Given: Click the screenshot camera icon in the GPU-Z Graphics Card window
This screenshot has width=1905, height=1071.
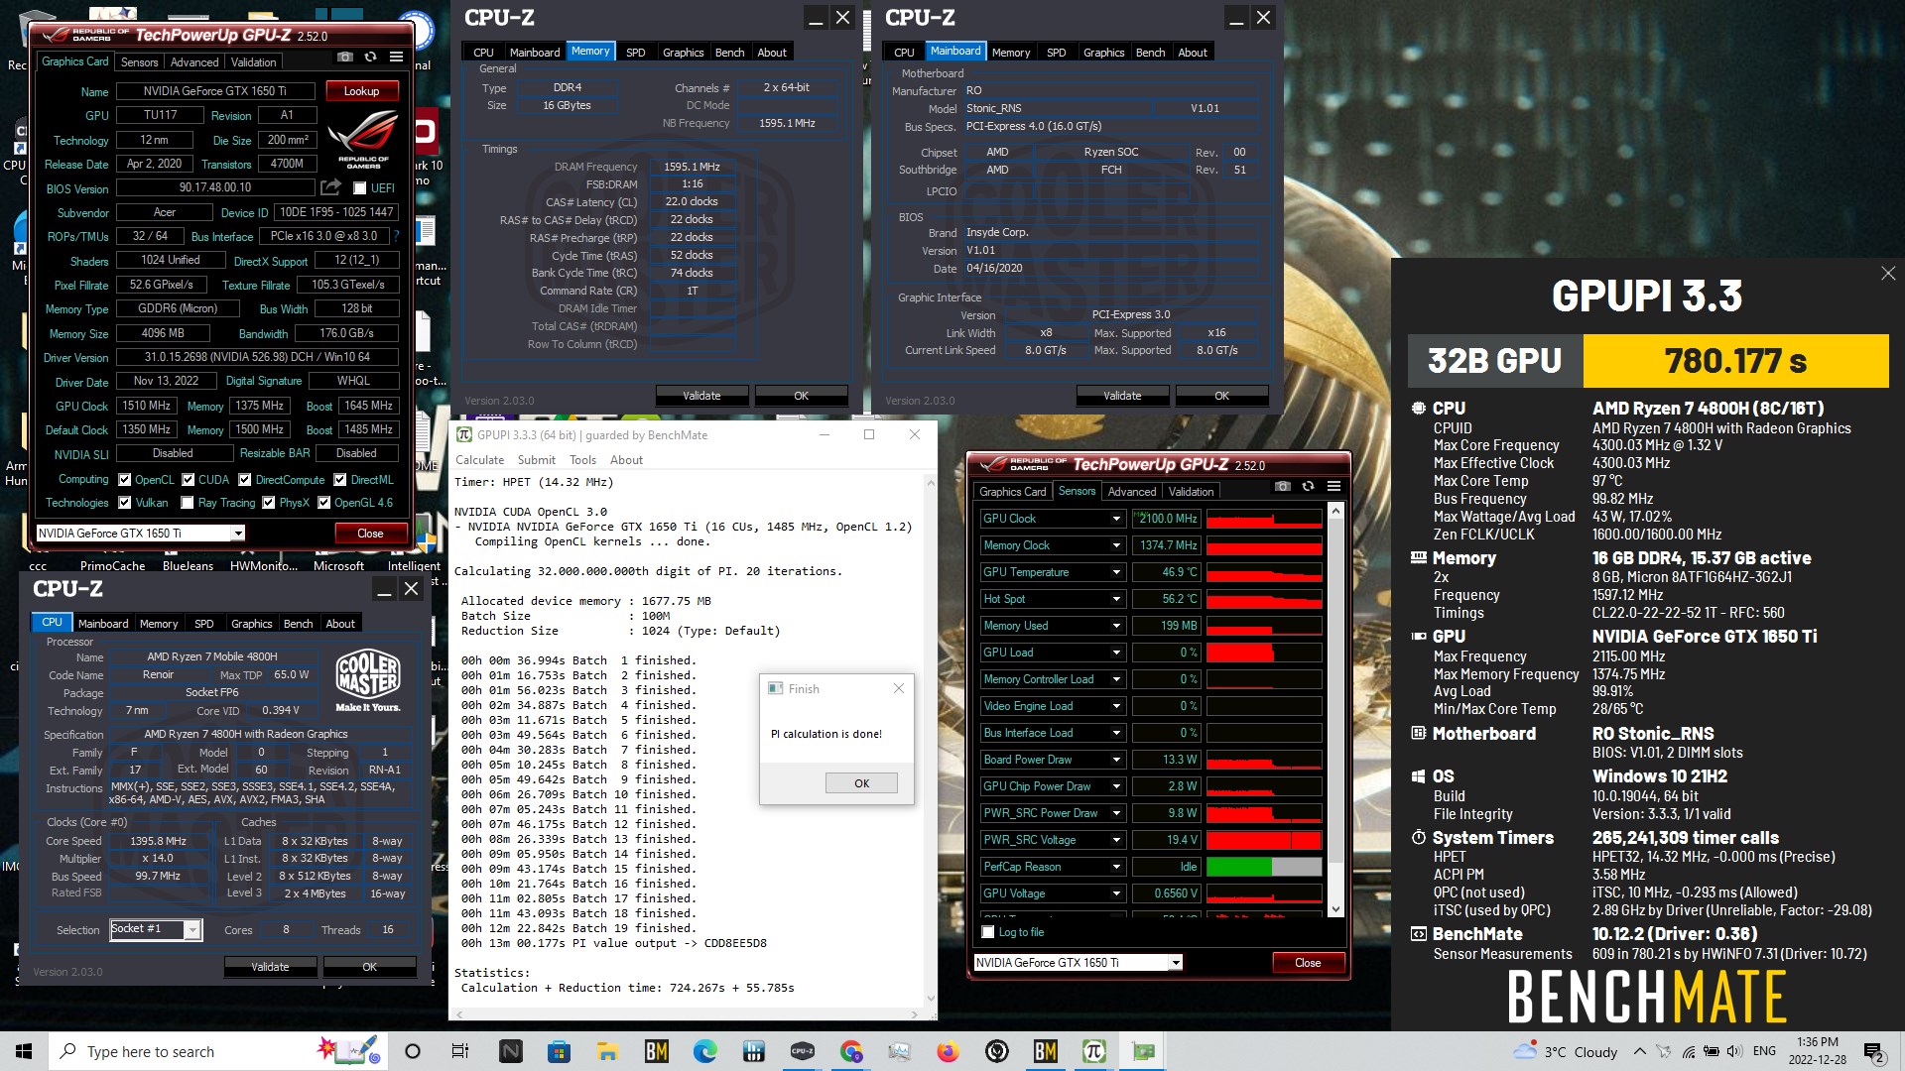Looking at the screenshot, I should [344, 58].
